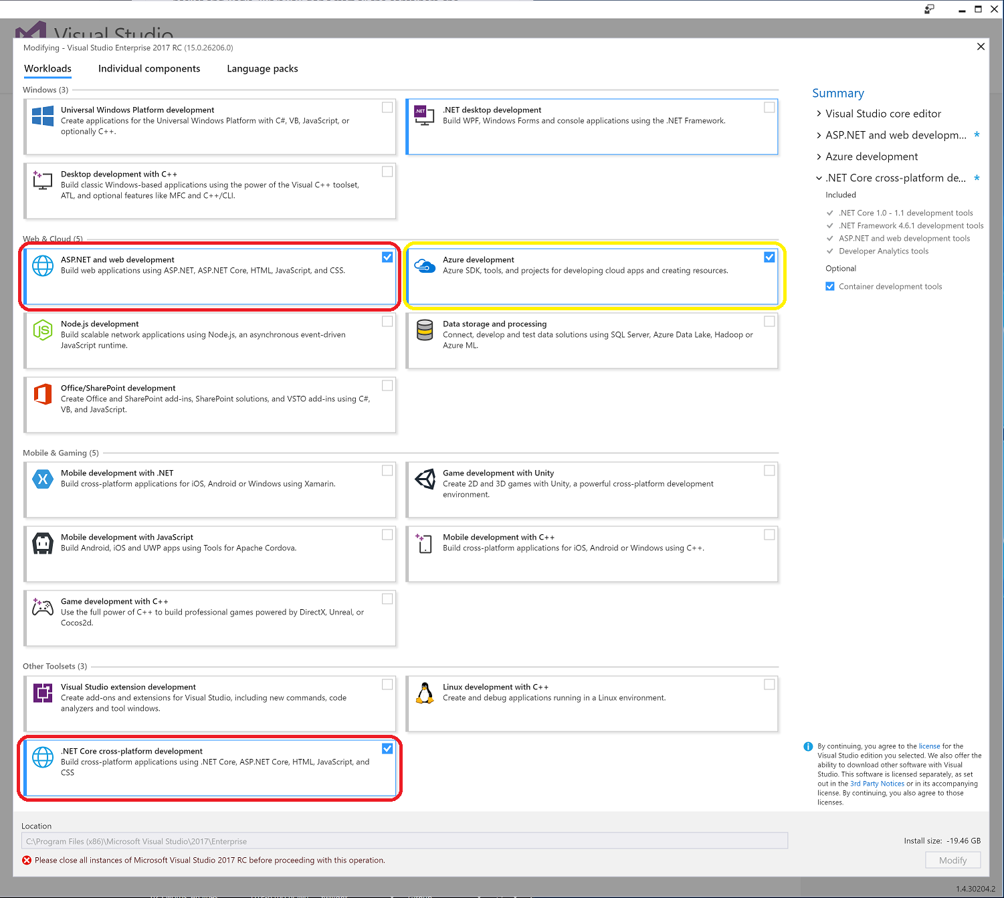This screenshot has height=898, width=1004.
Task: Collapse .NET Core cross-platform summary section
Action: (819, 178)
